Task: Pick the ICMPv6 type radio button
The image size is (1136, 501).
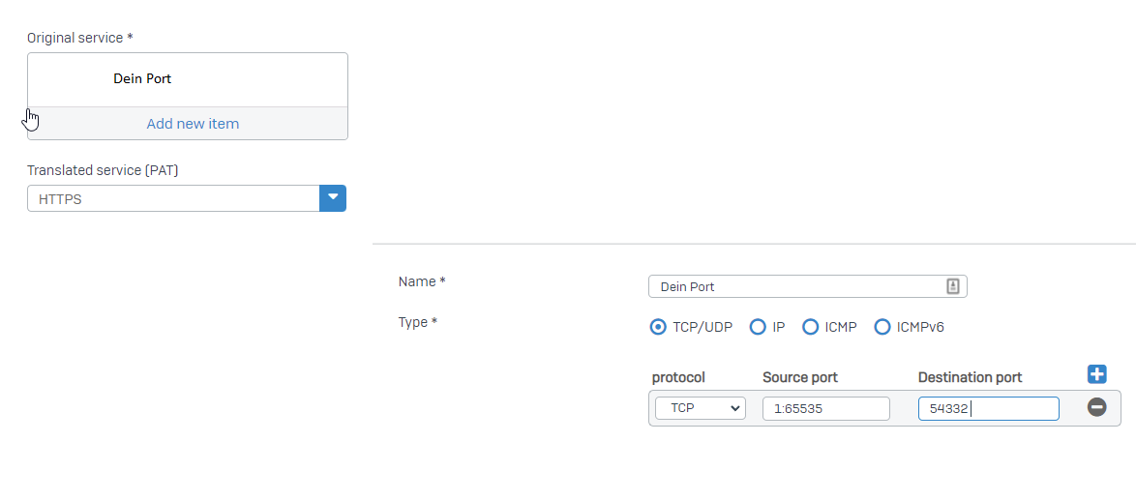Action: point(882,327)
